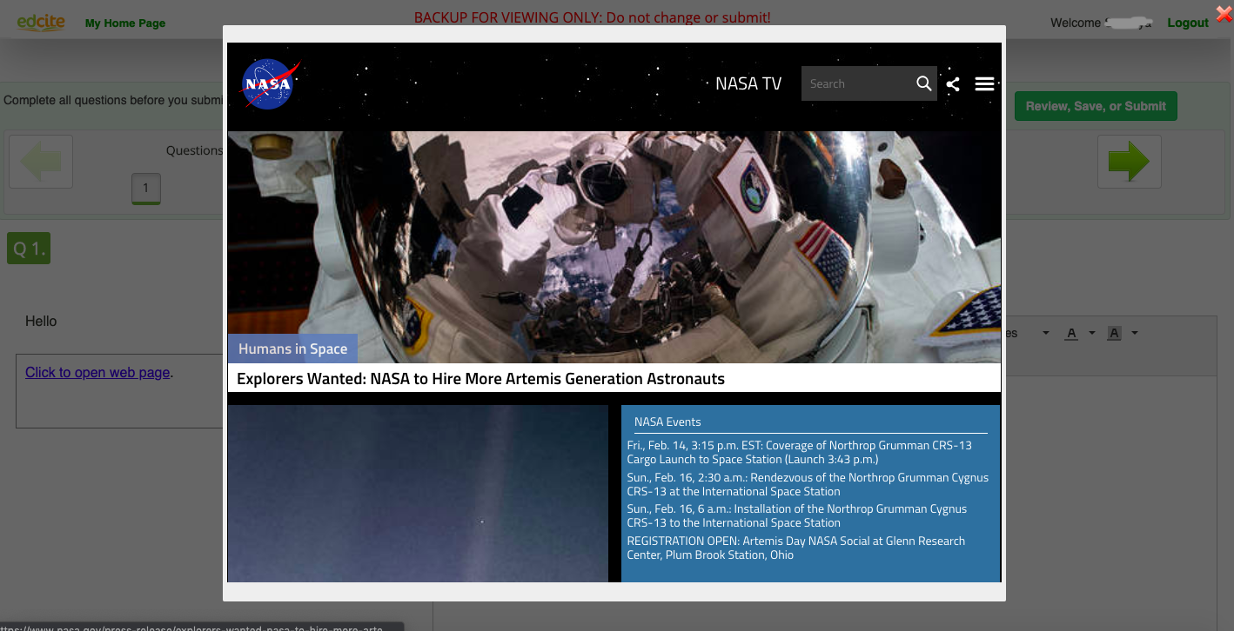Open NASA TV in the header
Screen dimensions: 1234x631
748,83
